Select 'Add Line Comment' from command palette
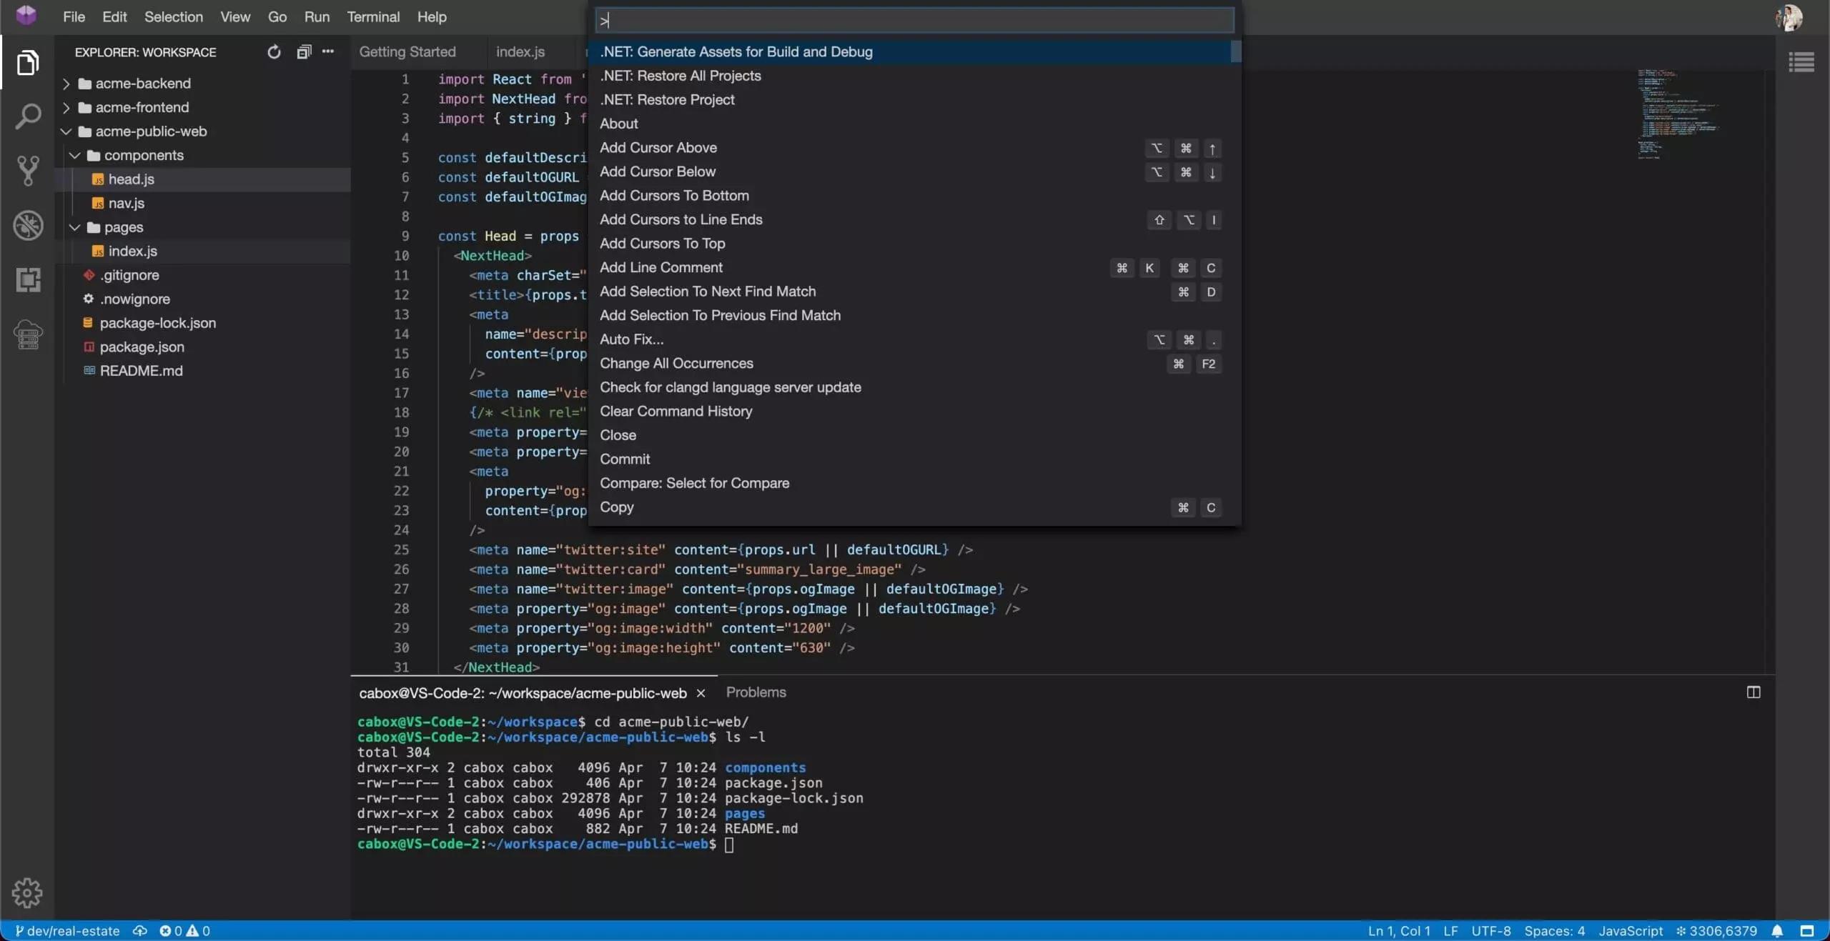Viewport: 1830px width, 941px height. point(662,268)
